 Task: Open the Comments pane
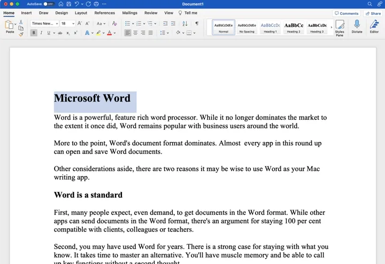pos(346,13)
